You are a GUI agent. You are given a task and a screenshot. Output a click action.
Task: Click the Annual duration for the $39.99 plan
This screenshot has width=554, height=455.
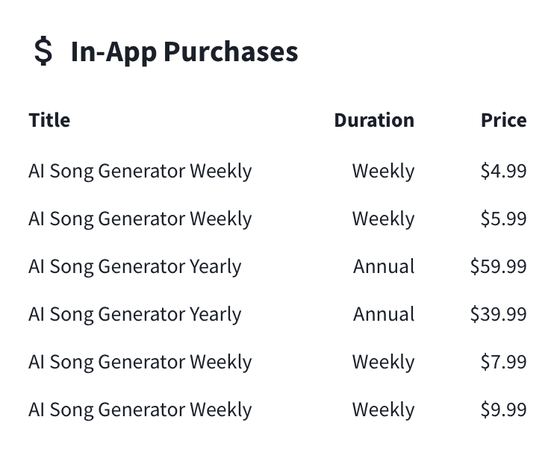click(384, 314)
